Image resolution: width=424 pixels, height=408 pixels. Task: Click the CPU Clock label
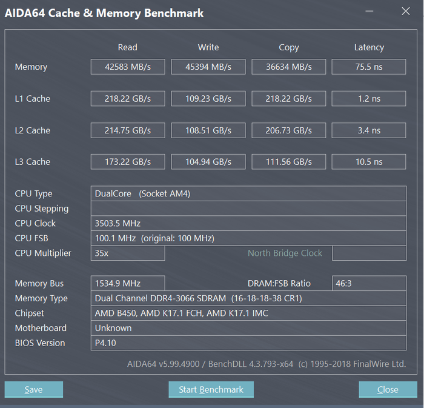pos(35,223)
